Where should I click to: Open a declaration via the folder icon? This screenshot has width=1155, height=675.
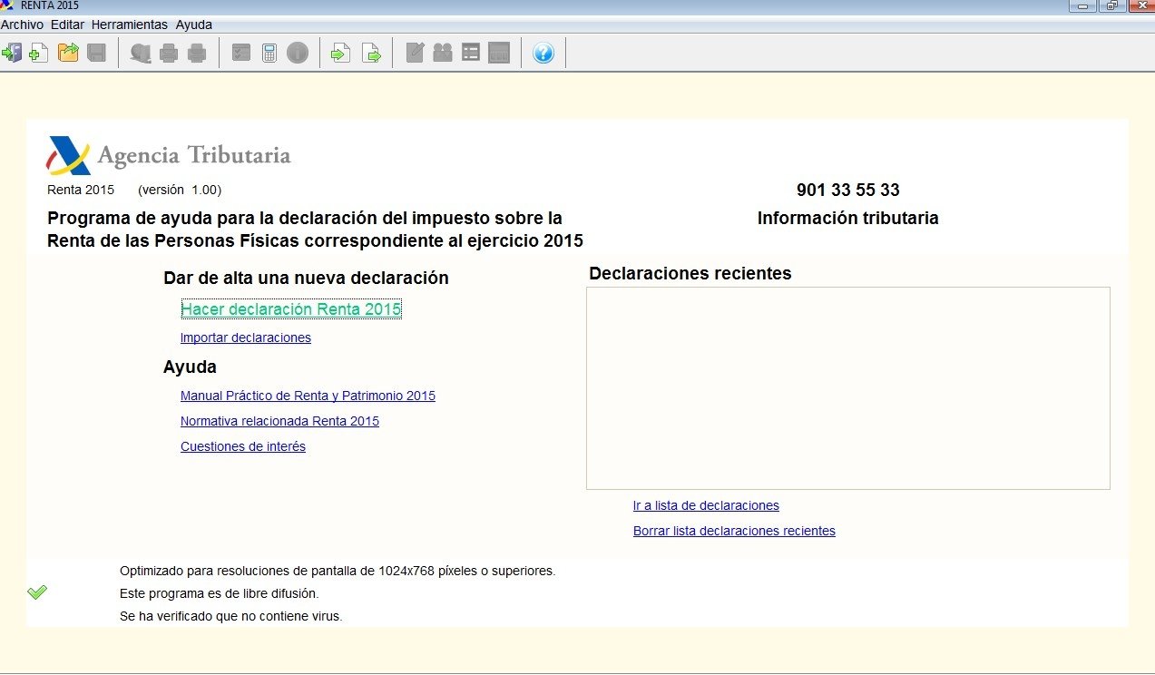point(68,53)
